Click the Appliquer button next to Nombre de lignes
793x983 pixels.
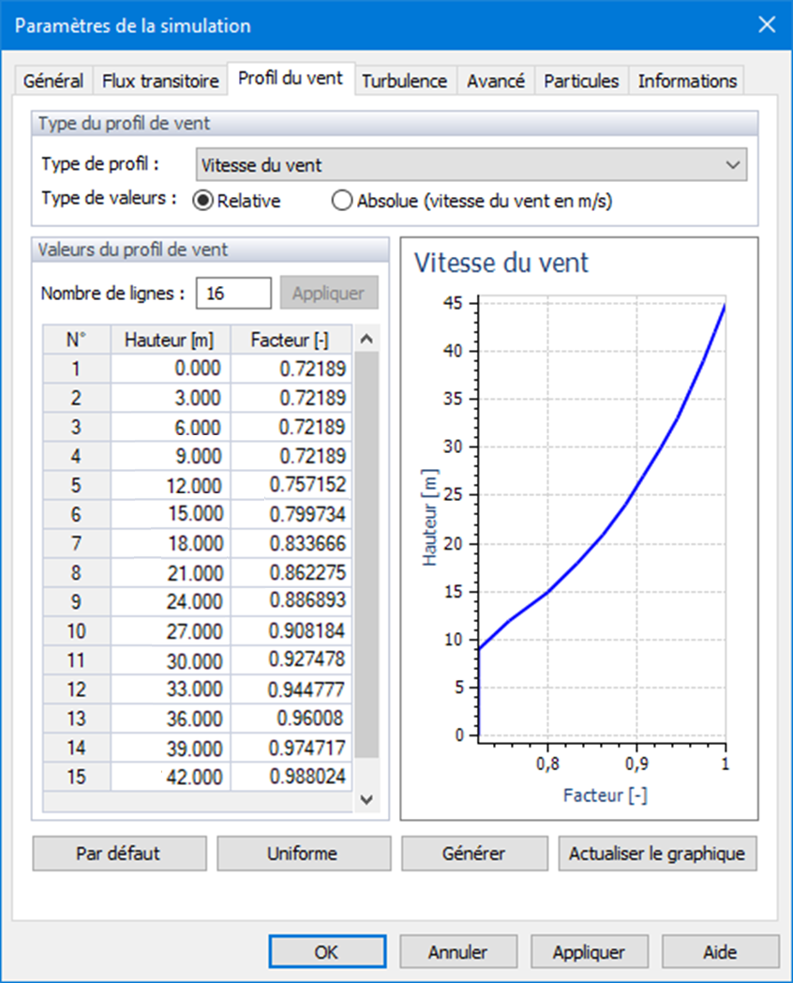pos(329,293)
